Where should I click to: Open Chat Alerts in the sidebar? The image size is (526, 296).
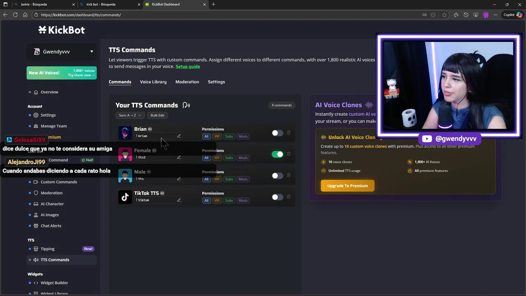click(x=51, y=226)
